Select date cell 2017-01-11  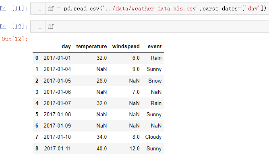pyautogui.click(x=57, y=148)
